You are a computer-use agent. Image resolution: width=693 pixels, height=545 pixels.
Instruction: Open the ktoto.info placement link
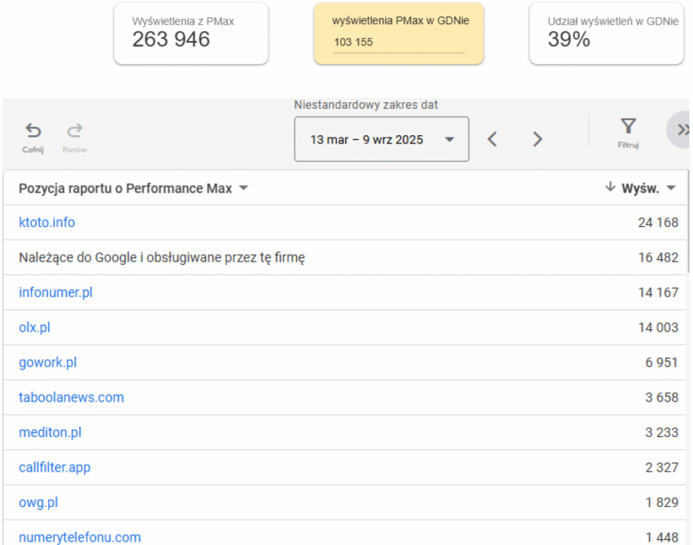pyautogui.click(x=47, y=222)
